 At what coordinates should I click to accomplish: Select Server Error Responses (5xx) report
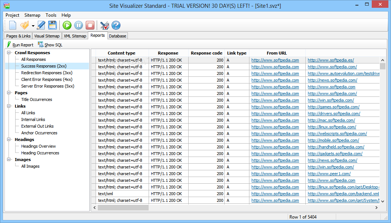pyautogui.click(x=48, y=86)
